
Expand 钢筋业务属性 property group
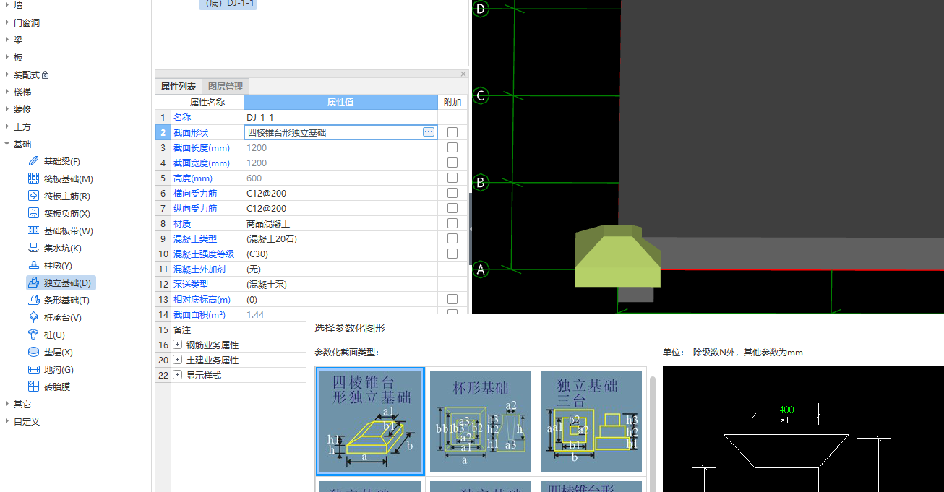[178, 345]
